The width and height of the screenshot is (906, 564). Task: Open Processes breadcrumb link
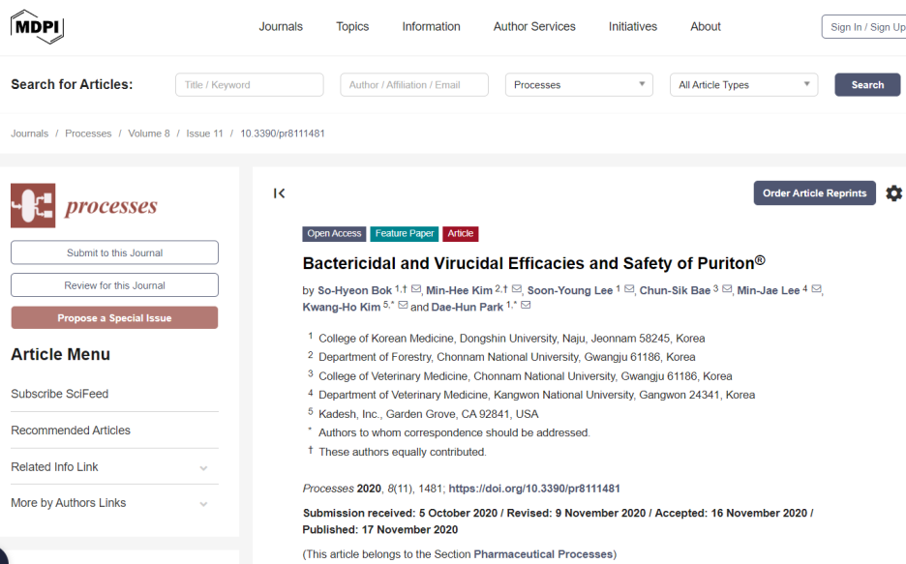(x=88, y=134)
